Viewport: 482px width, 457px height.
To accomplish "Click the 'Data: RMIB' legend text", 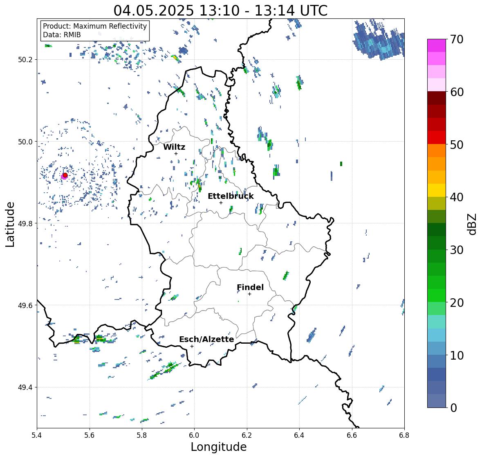I will [62, 35].
